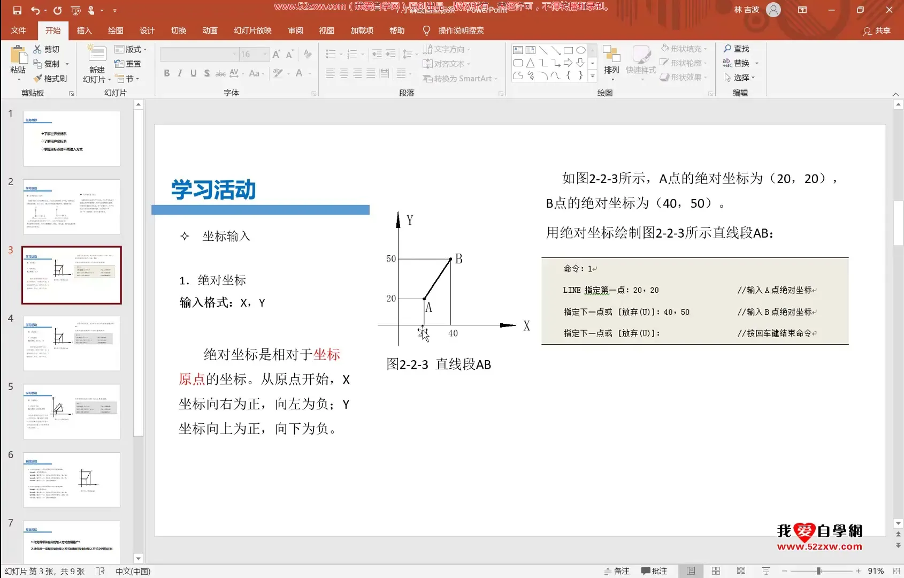Click the 共享 (Share) button
This screenshot has width=904, height=578.
point(877,32)
